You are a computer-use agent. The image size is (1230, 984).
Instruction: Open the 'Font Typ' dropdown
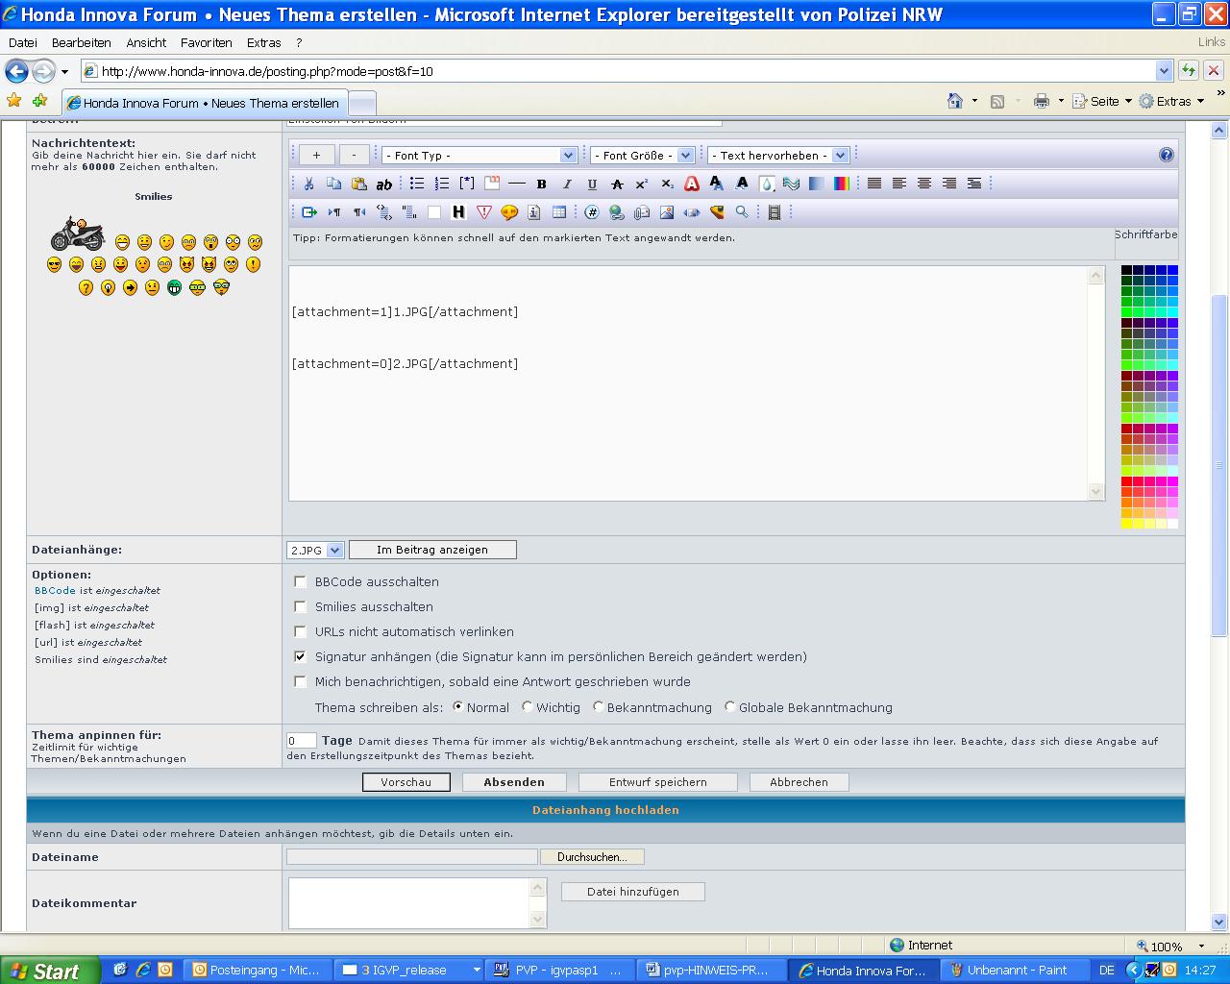[x=479, y=155]
